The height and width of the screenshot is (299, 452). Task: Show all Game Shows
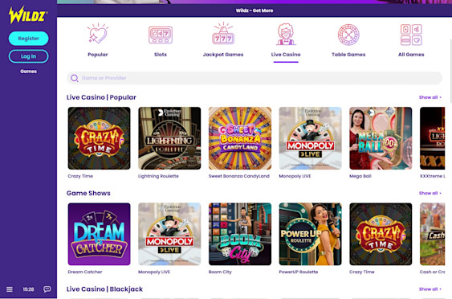(430, 193)
